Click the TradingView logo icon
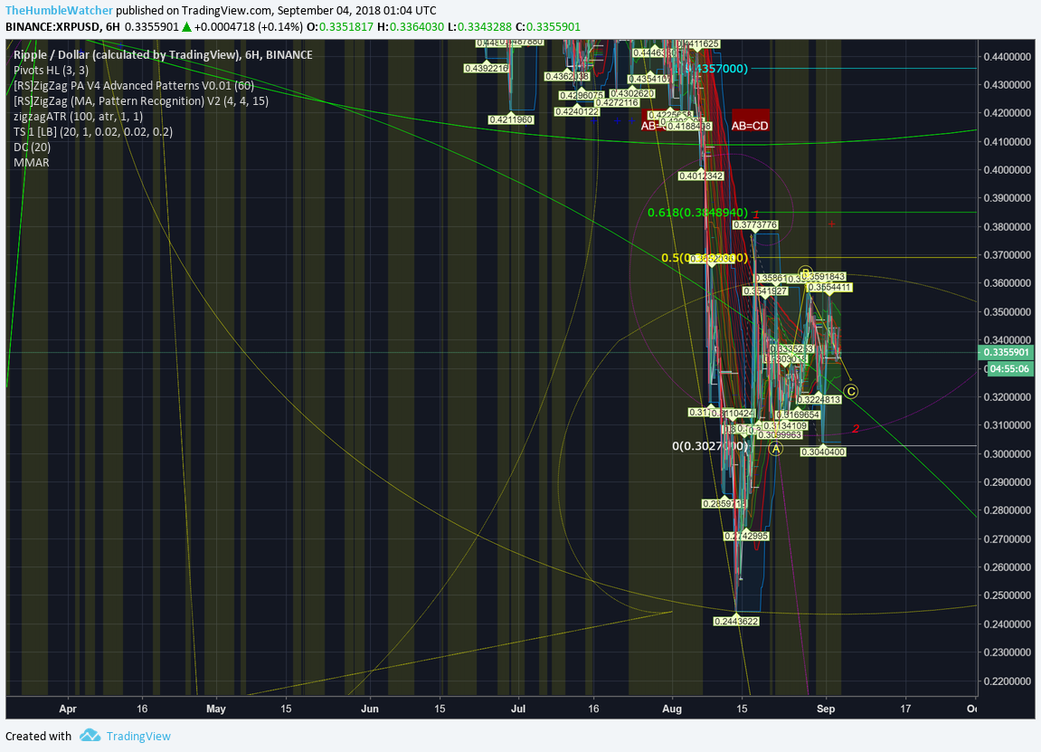Screen dimensions: 1041x752 [x=90, y=736]
